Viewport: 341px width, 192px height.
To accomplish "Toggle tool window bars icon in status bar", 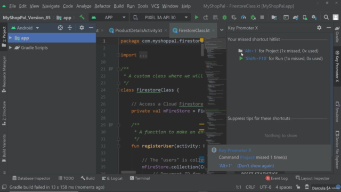I will (4, 187).
